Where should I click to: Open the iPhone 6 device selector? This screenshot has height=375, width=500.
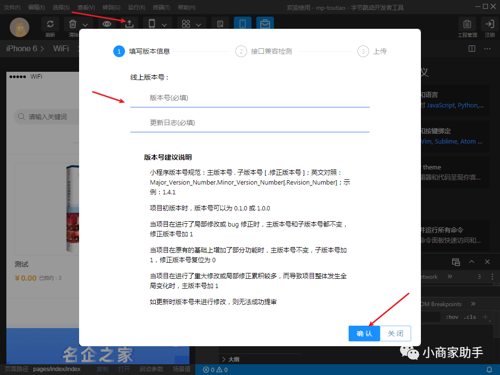25,48
